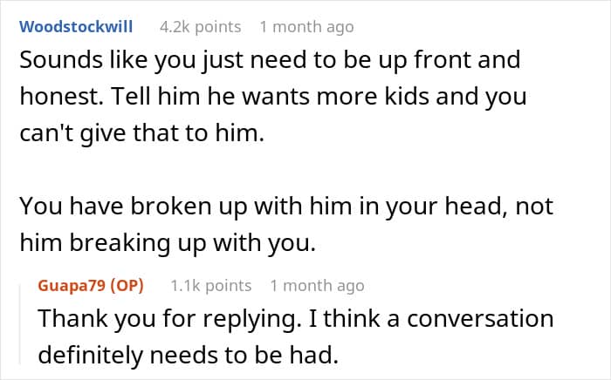The image size is (611, 380).
Task: Click the 4.2k points score
Action: [x=200, y=27]
